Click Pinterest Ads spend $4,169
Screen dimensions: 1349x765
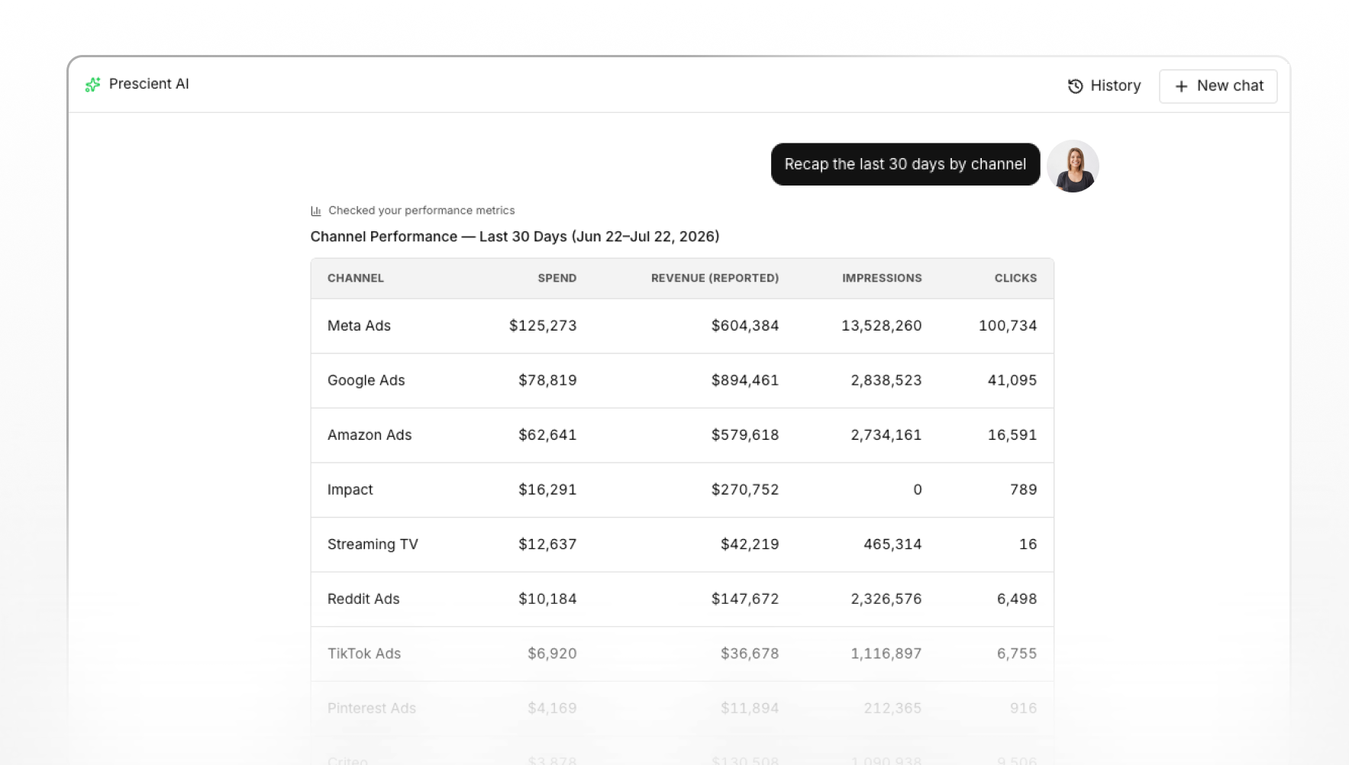click(552, 709)
